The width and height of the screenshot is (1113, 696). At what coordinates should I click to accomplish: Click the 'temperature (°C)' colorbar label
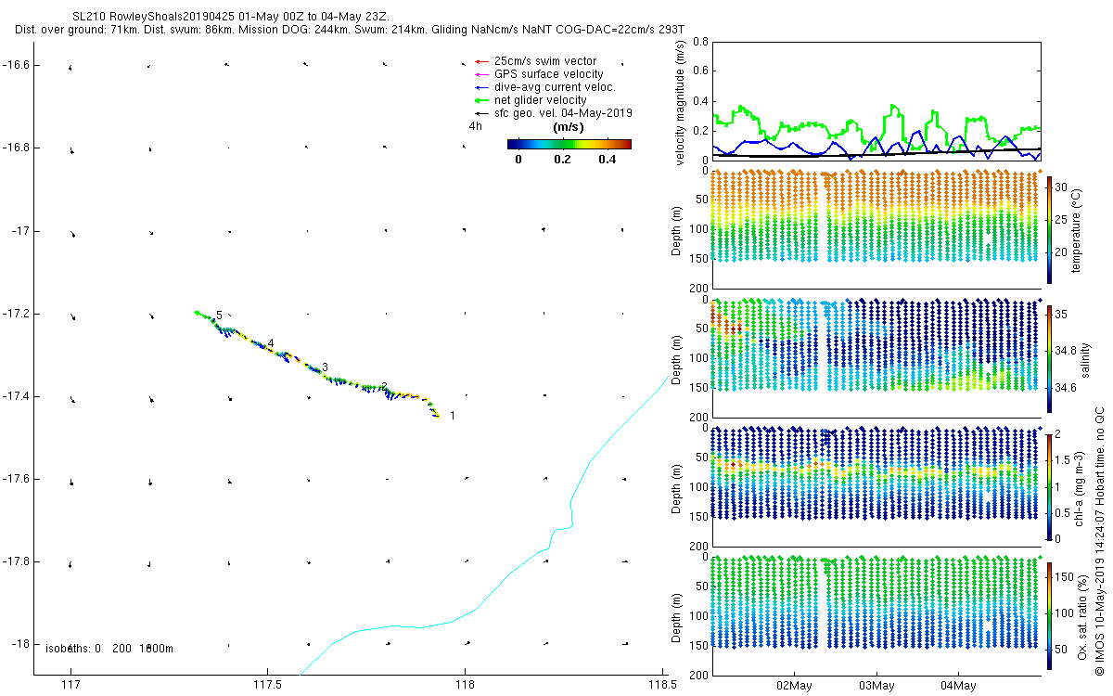[x=1079, y=229]
